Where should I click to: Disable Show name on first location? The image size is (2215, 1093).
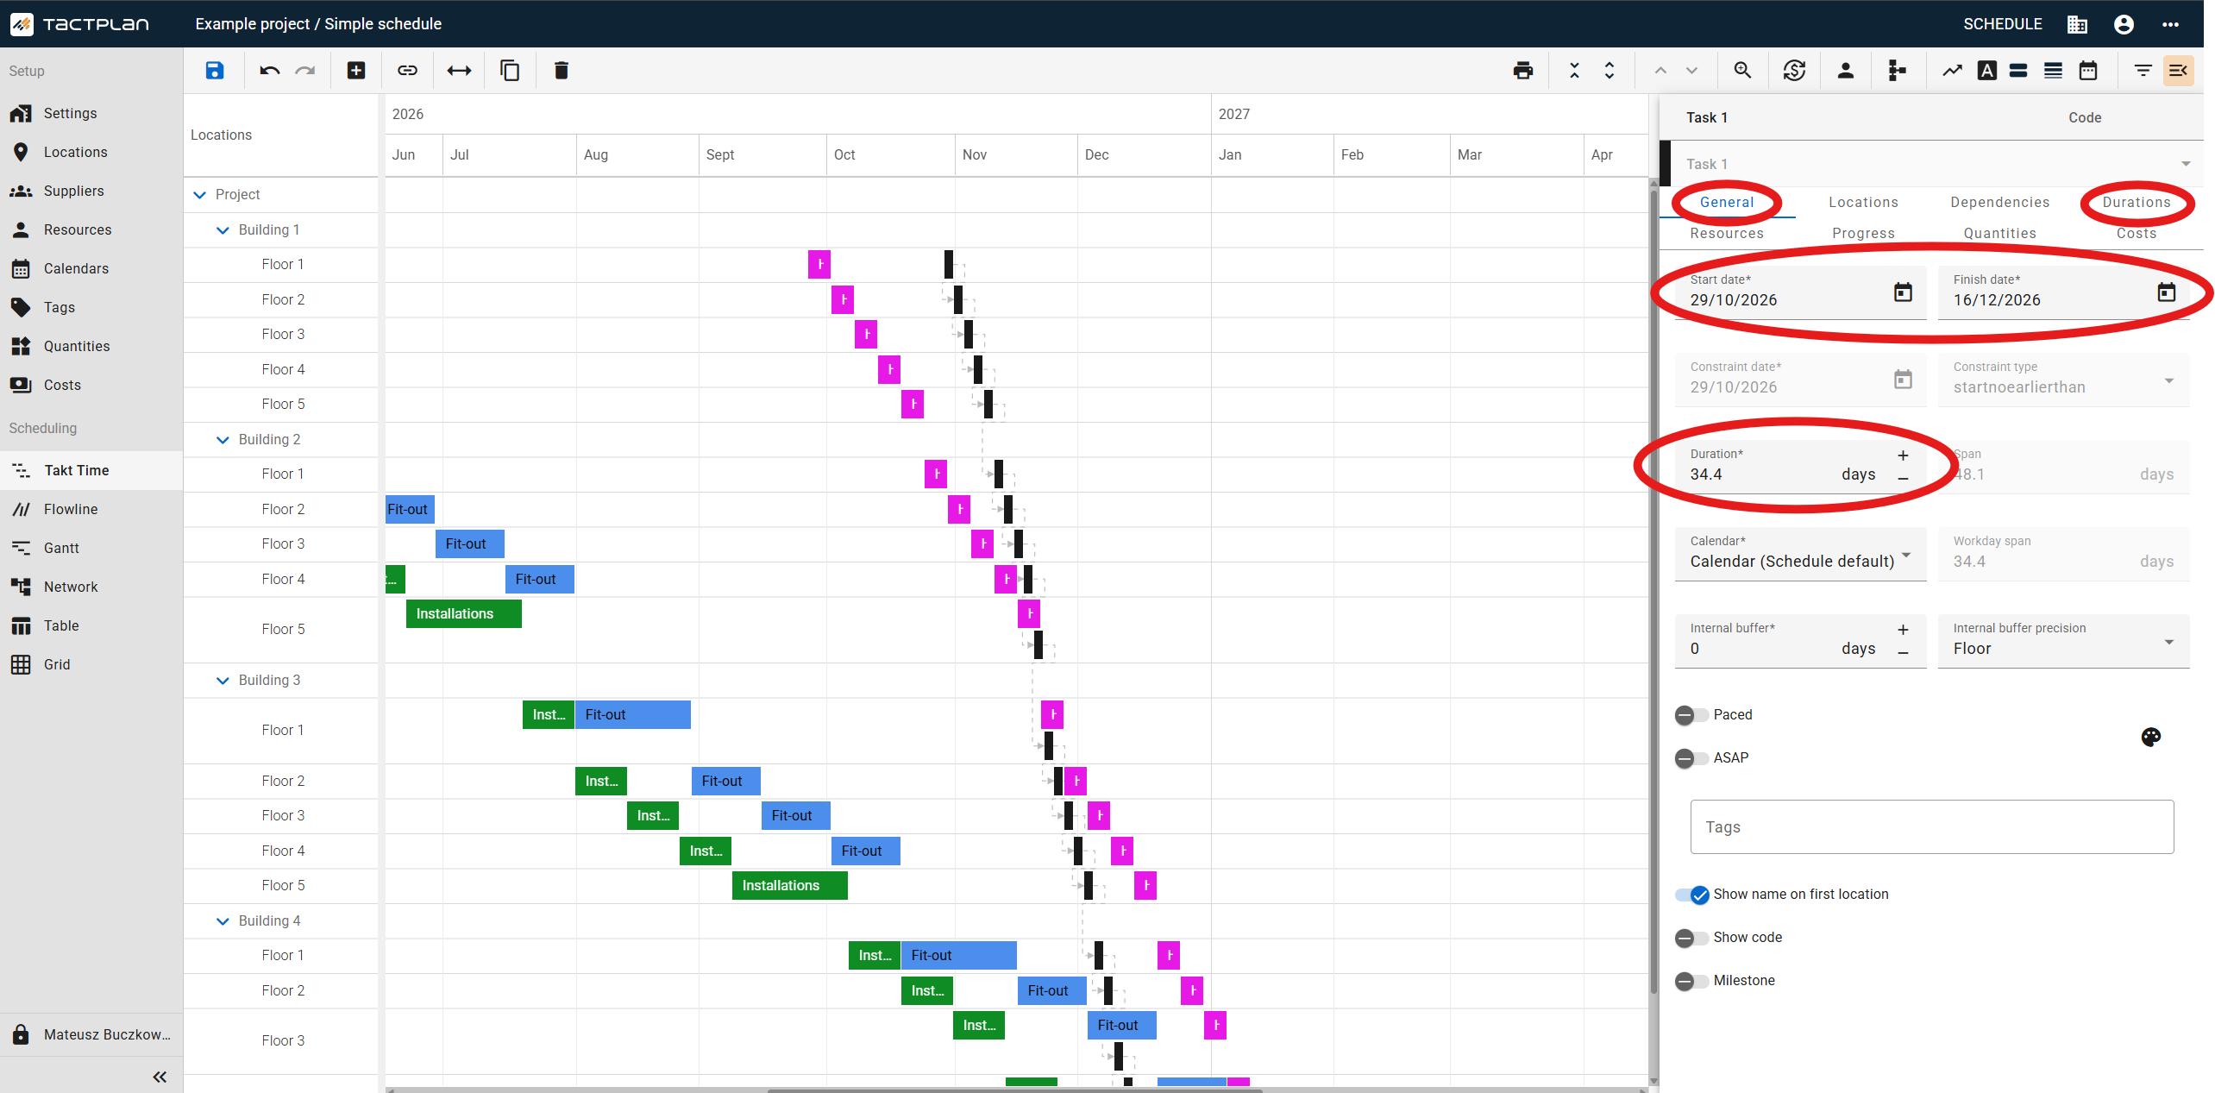[x=1692, y=895]
